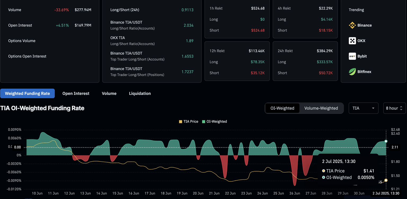Image resolution: width=407 pixels, height=199 pixels.
Task: Click the Binance exchange name link
Action: coord(364,25)
